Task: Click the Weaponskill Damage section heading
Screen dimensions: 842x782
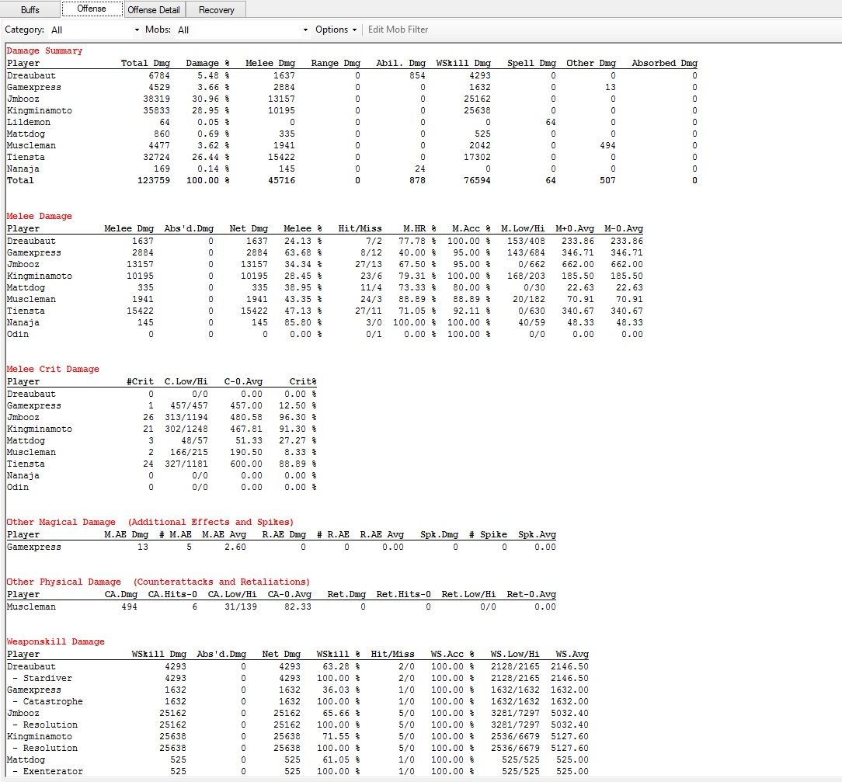Action: point(55,641)
